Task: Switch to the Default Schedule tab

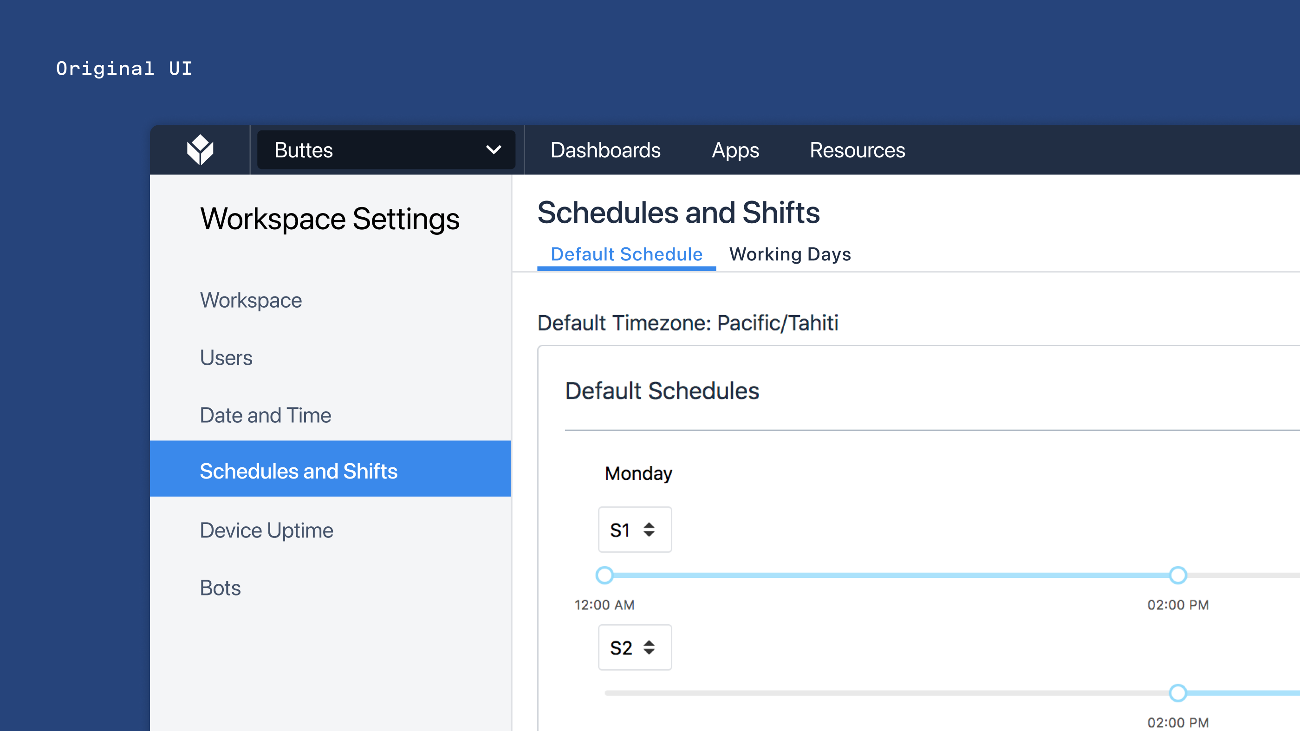Action: [626, 254]
